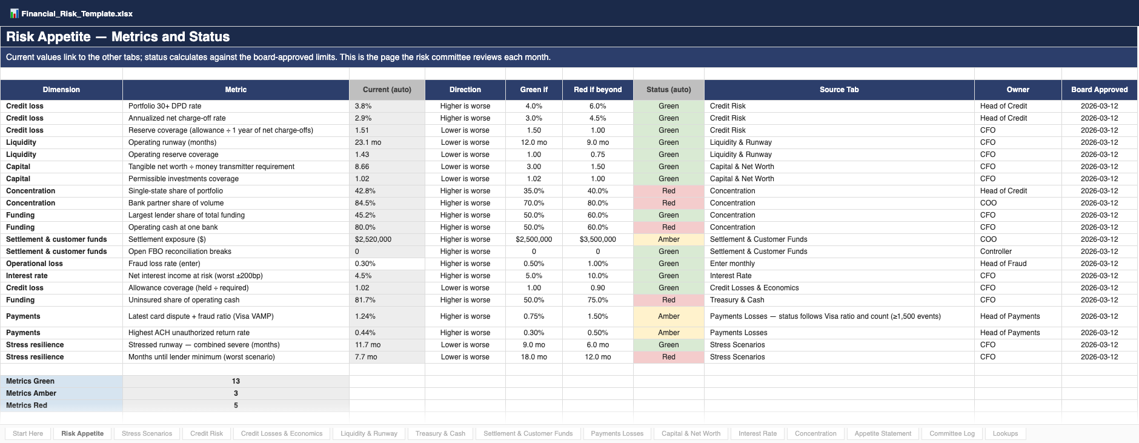Click the Uninsured share of operating cash cell
This screenshot has height=443, width=1139.
236,300
